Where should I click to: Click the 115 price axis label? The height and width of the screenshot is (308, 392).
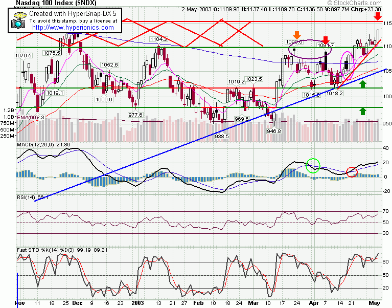tap(387, 24)
